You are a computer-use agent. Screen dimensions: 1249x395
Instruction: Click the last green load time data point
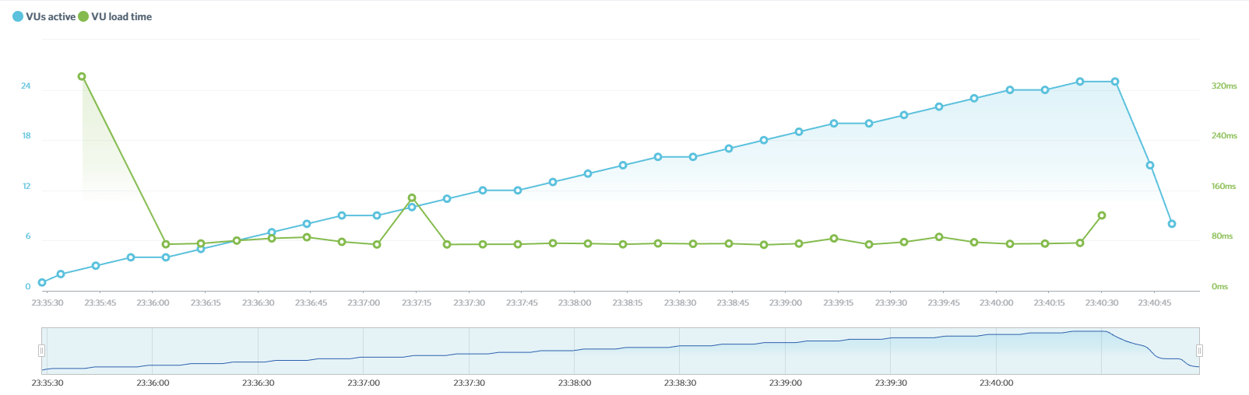click(1101, 215)
